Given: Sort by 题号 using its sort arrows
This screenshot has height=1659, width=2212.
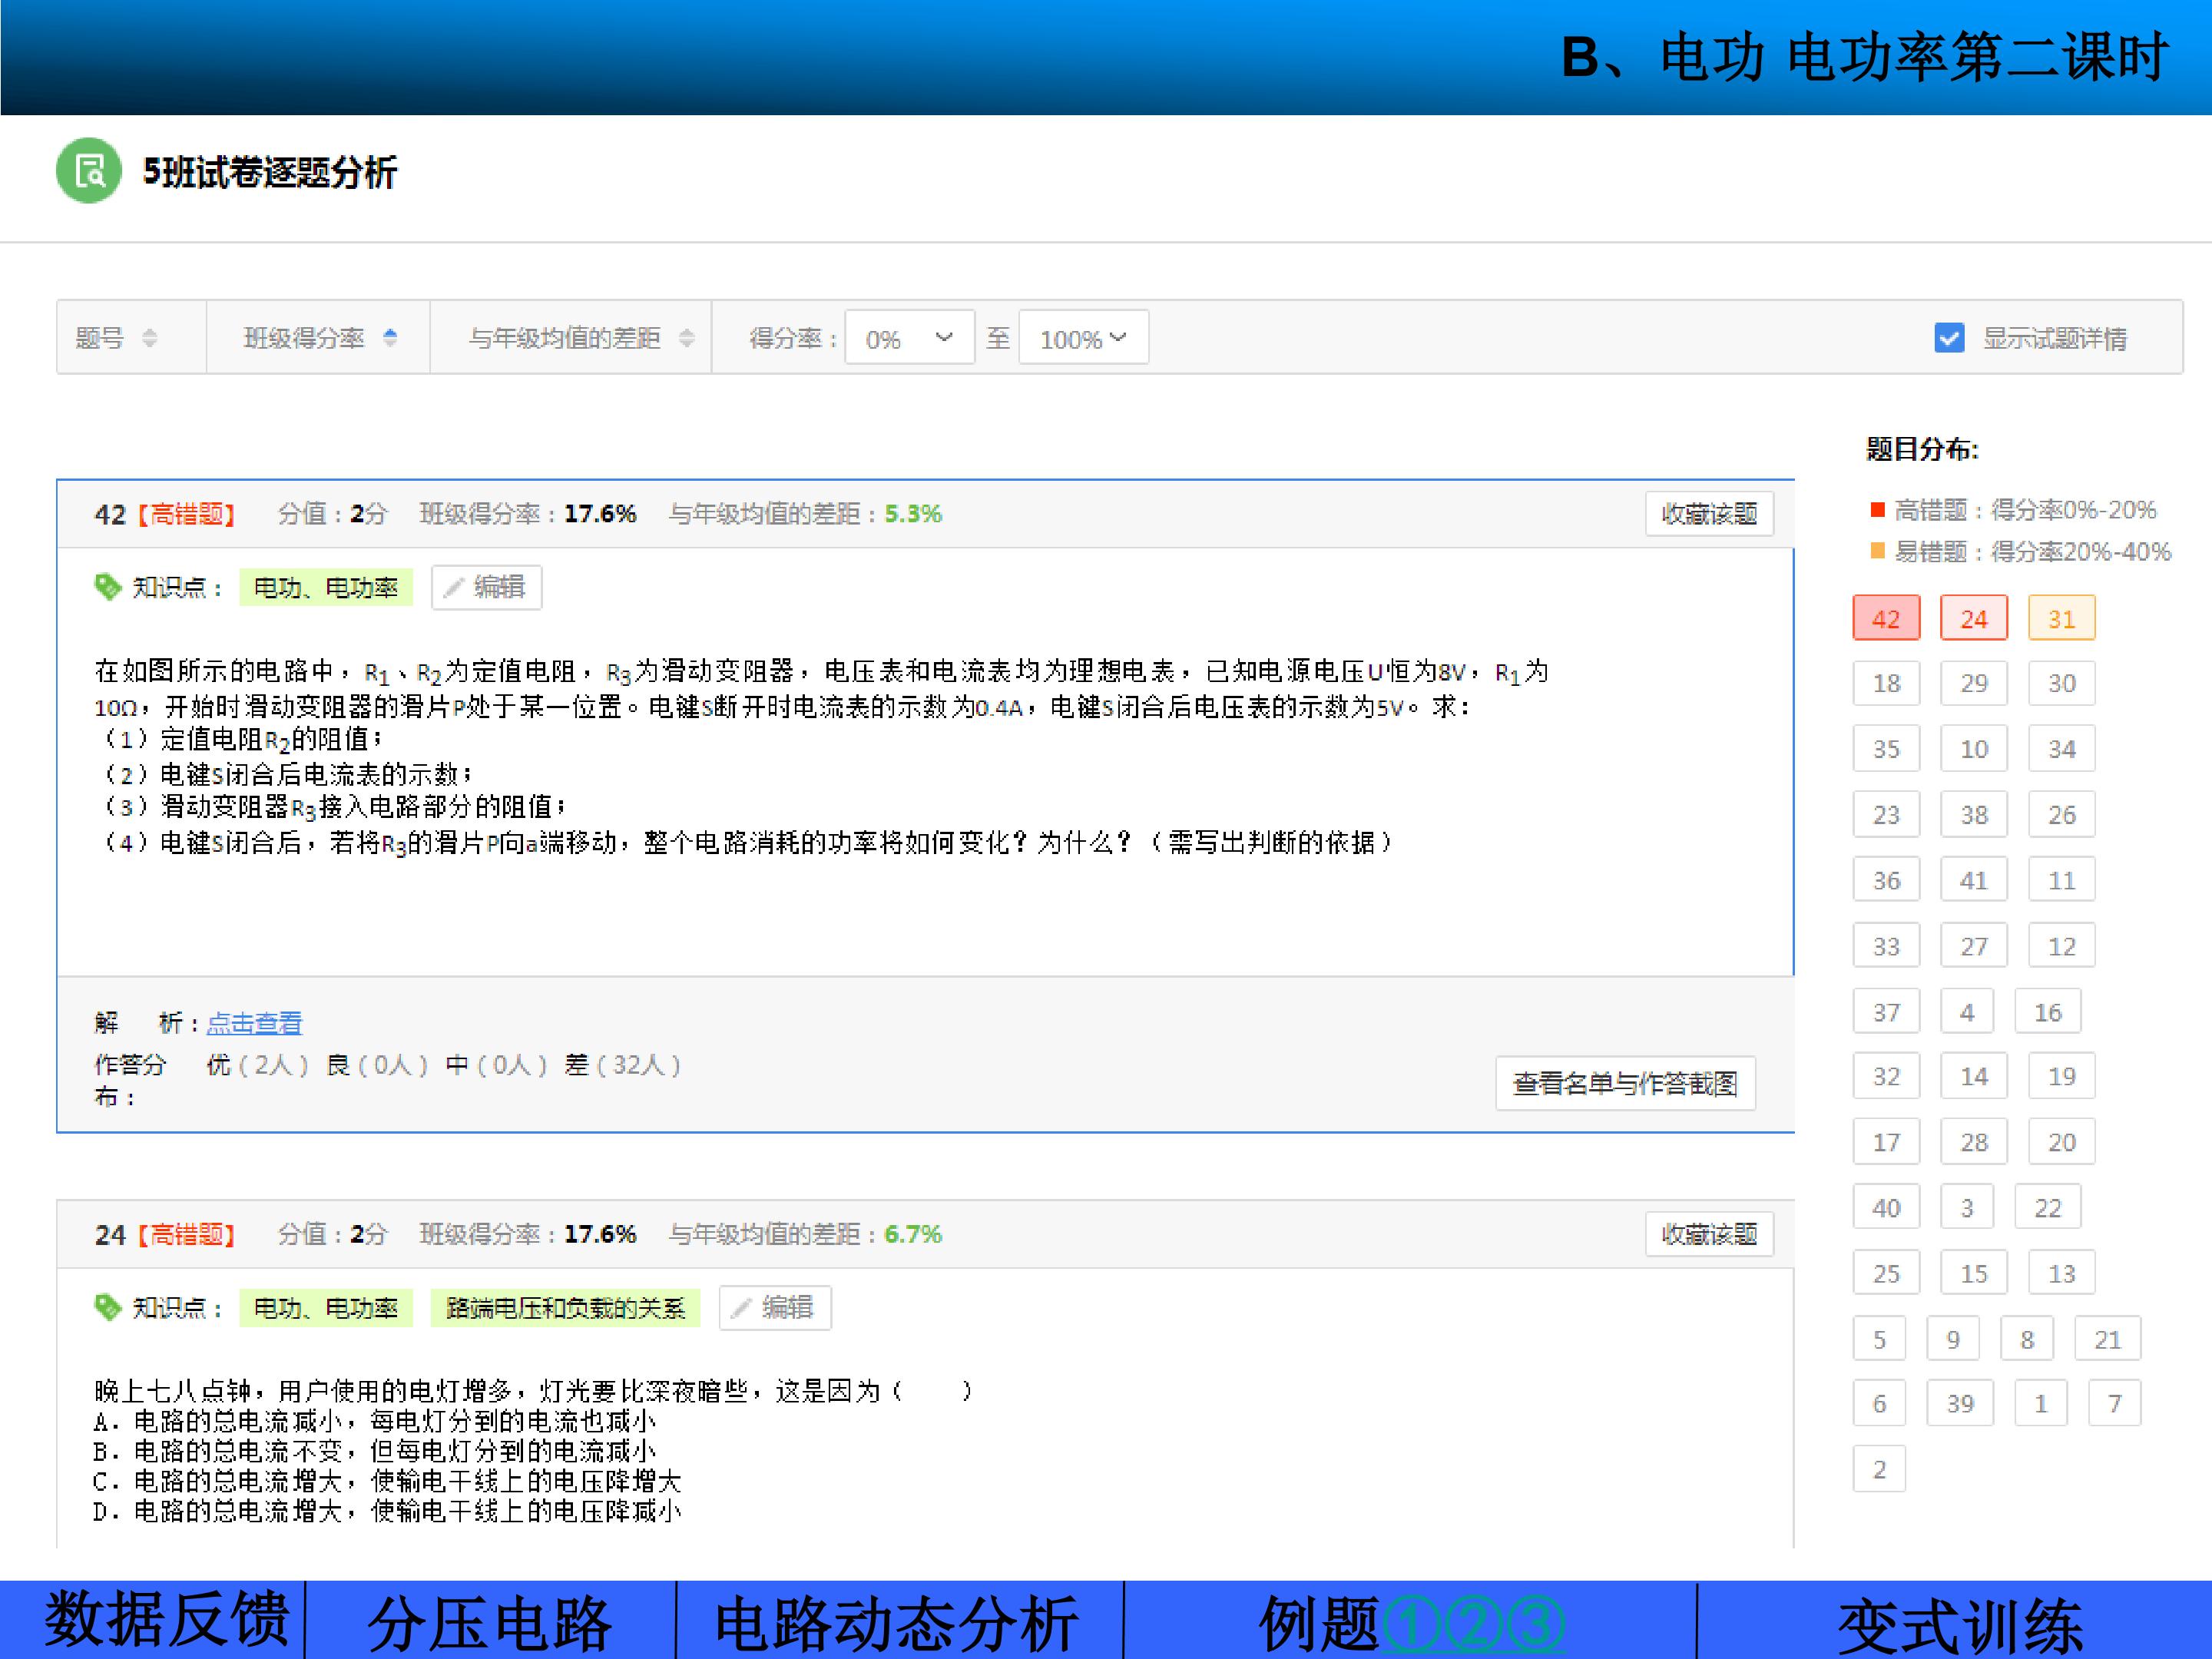Looking at the screenshot, I should (149, 338).
